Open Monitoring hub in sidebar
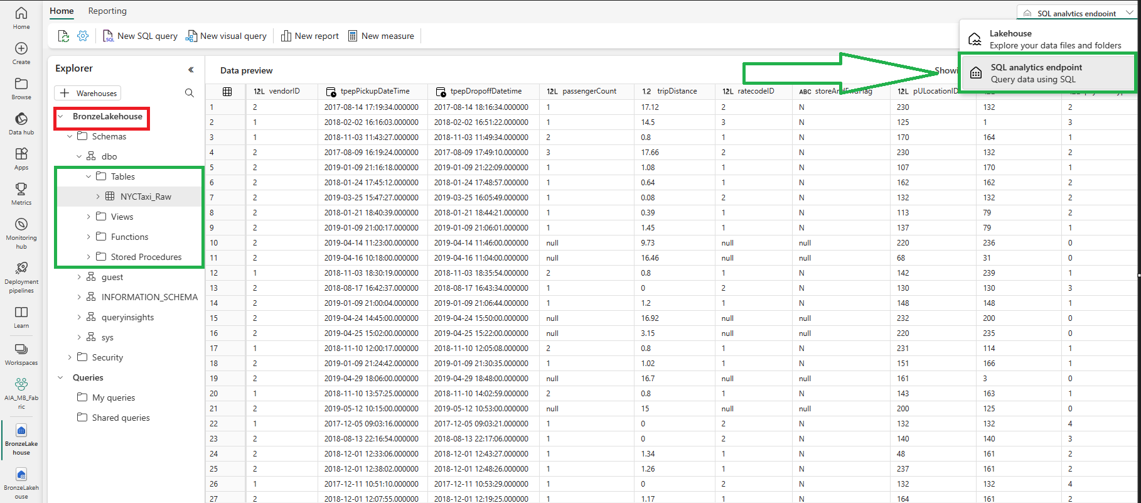Image resolution: width=1141 pixels, height=503 pixels. point(21,233)
